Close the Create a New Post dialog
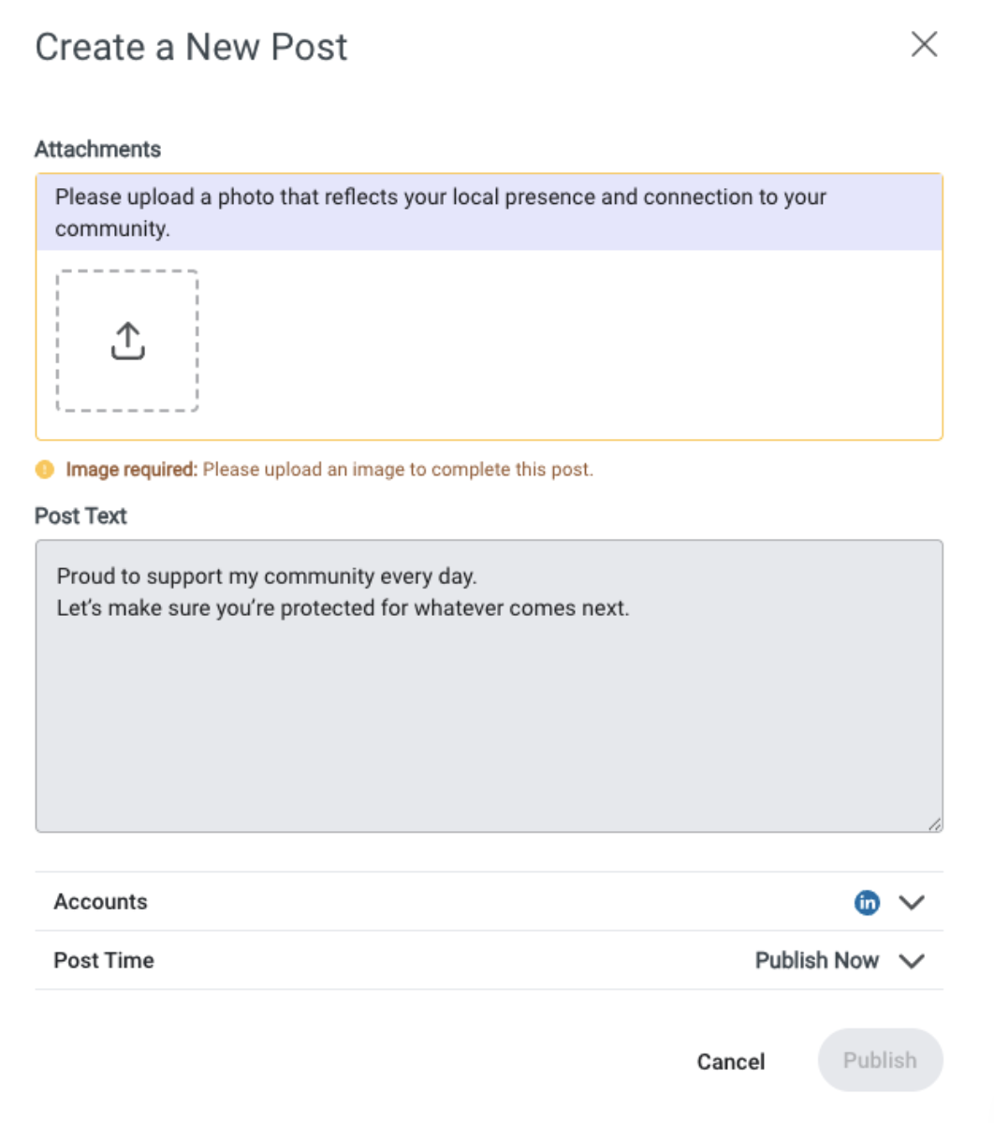This screenshot has height=1123, width=994. click(924, 44)
